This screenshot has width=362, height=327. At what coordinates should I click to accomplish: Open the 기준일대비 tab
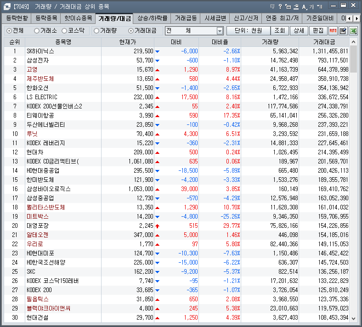click(320, 18)
